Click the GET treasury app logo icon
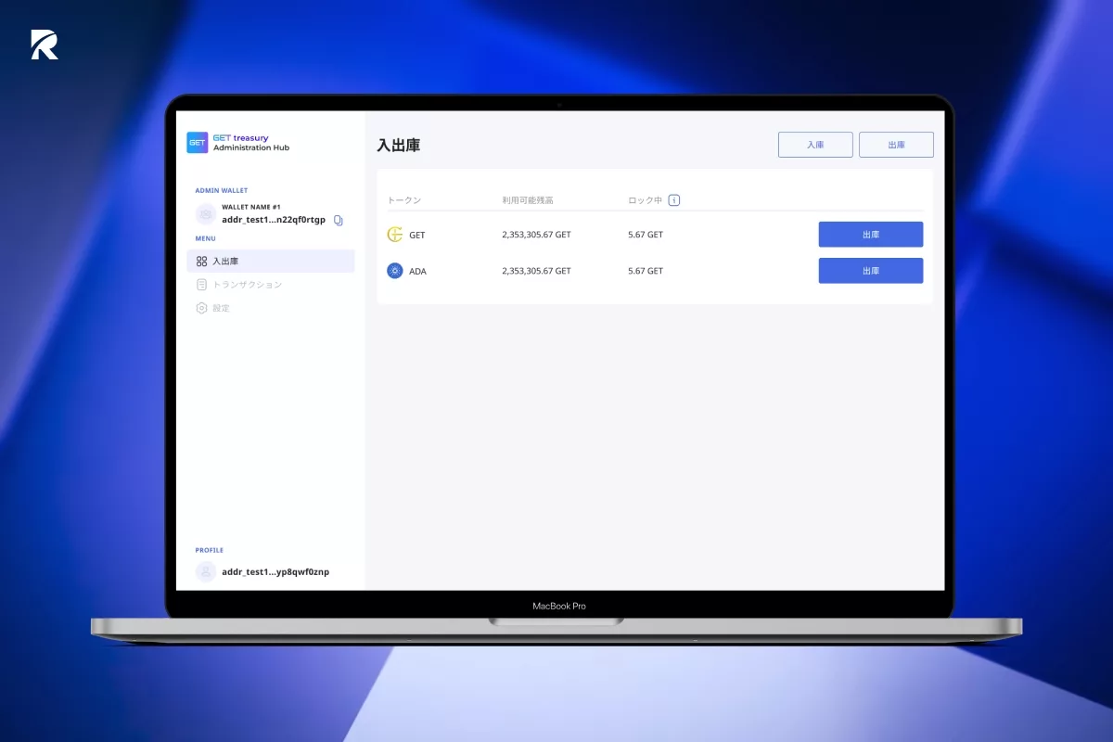Viewport: 1113px width, 742px height. click(198, 142)
